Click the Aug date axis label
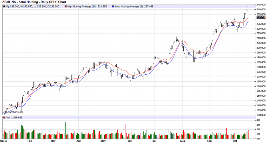Image resolution: width=266 pixels, height=148 pixels. pos(182,141)
